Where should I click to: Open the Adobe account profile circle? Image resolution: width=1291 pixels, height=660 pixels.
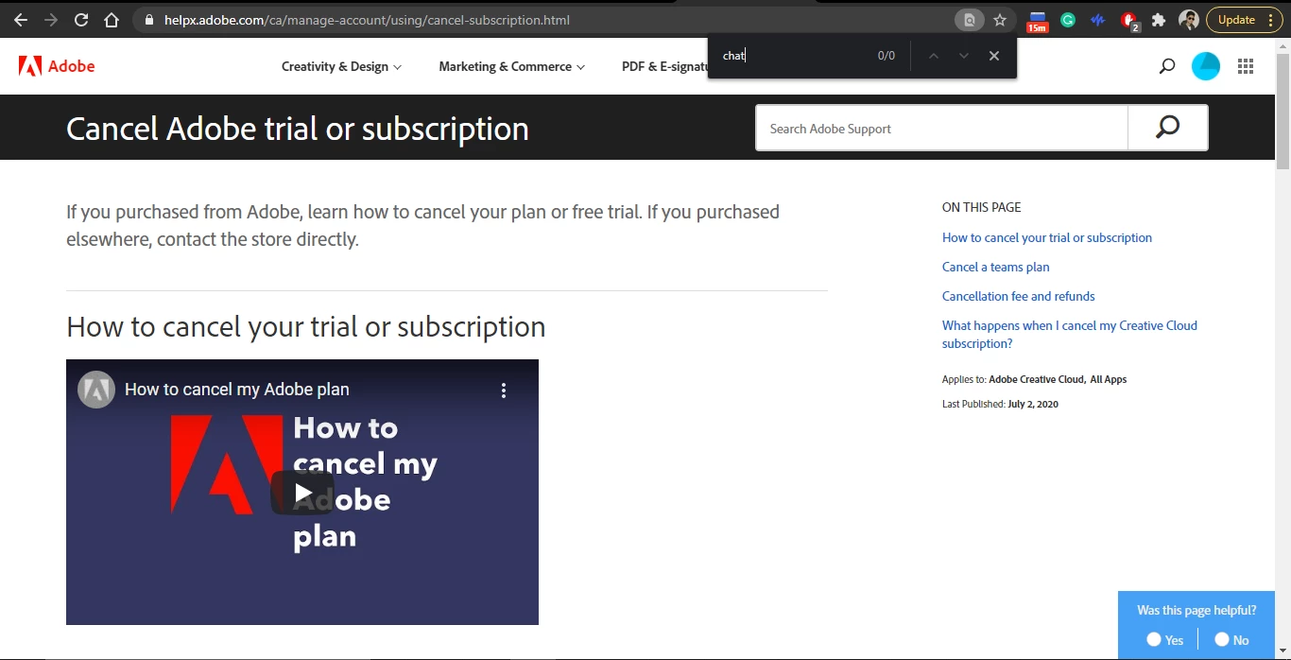tap(1206, 66)
